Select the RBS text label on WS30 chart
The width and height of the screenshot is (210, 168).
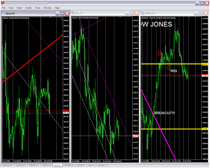click(174, 71)
